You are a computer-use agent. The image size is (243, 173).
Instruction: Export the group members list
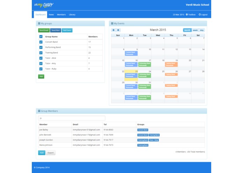(x=50, y=153)
